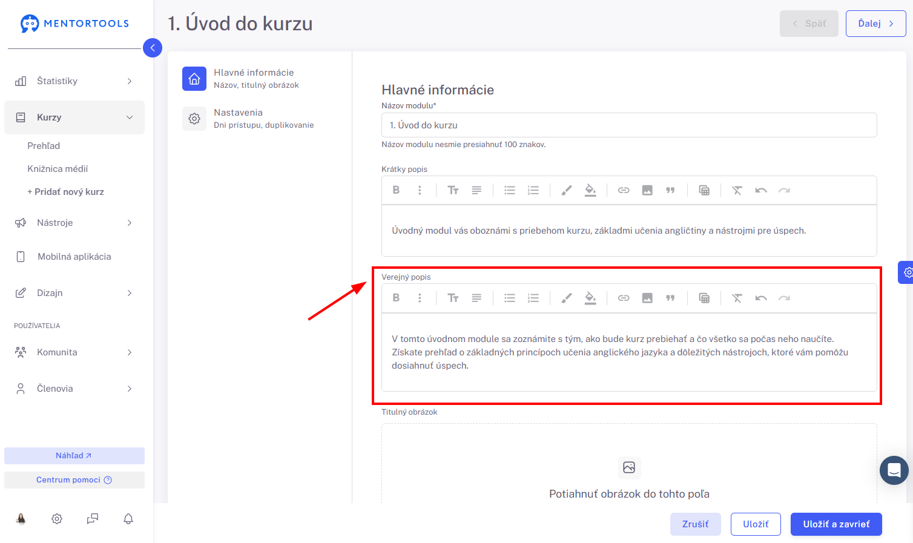Expand the Štatistiky menu
Viewport: 913px width, 543px height.
[x=74, y=81]
